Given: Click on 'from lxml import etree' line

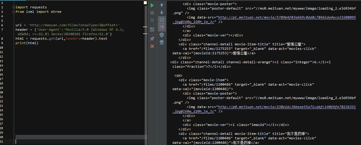Looking at the screenshot, I should click(x=38, y=12).
